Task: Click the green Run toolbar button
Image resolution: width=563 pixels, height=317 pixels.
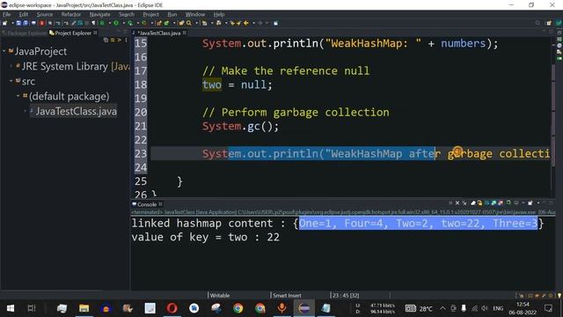Action: 116,23
